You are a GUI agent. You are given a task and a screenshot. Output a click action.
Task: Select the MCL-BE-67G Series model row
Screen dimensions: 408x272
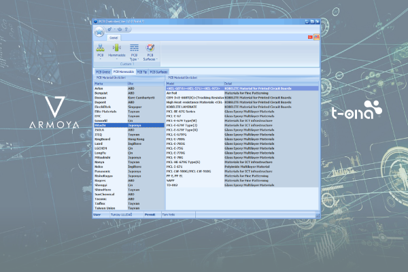point(242,112)
